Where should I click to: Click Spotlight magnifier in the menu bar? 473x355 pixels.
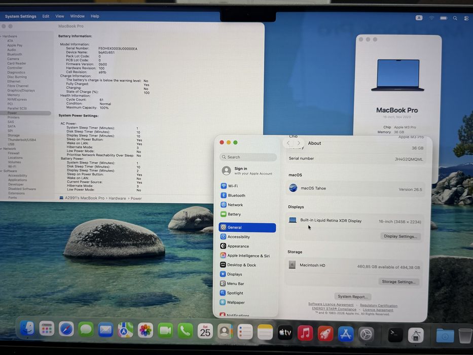[x=455, y=18]
